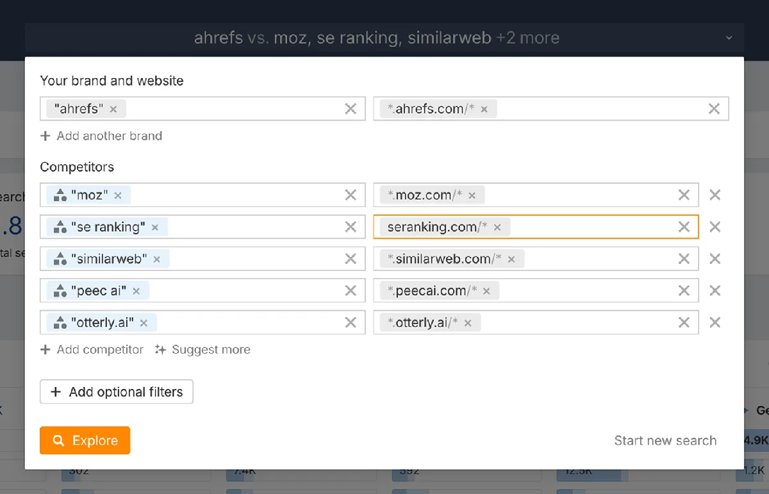The image size is (769, 494).
Task: Remove the *.similarweb.com/* tag
Action: point(511,259)
